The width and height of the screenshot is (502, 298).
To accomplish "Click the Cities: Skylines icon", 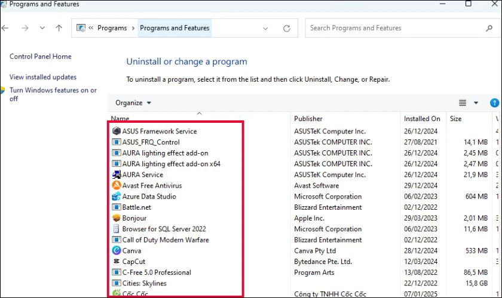I will point(116,283).
